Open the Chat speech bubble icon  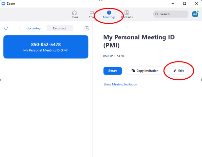[92, 13]
